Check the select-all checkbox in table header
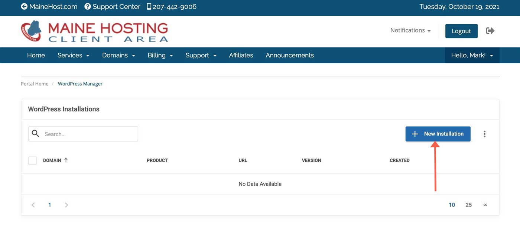Viewport: 520px width, 231px height. (32, 160)
